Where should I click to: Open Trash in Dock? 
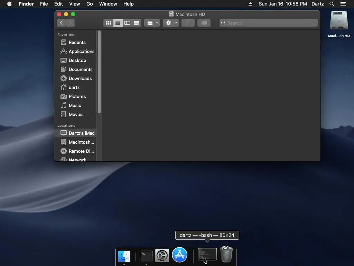click(x=226, y=254)
